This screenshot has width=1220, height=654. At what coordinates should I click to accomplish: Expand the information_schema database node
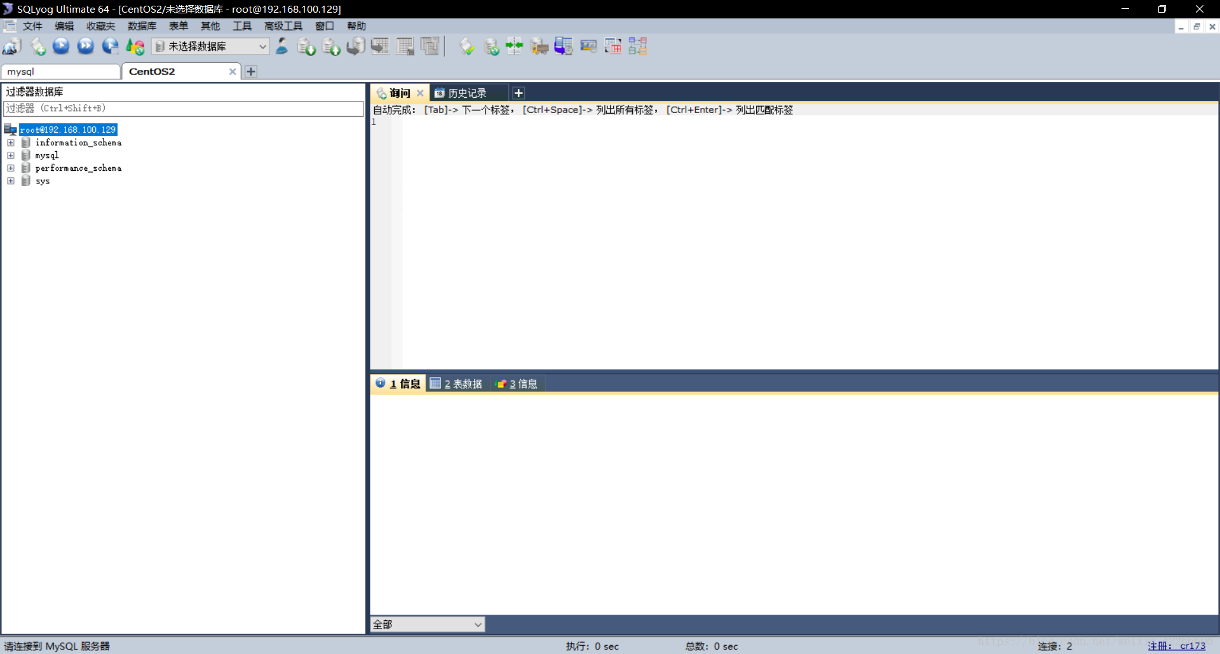[x=11, y=143]
